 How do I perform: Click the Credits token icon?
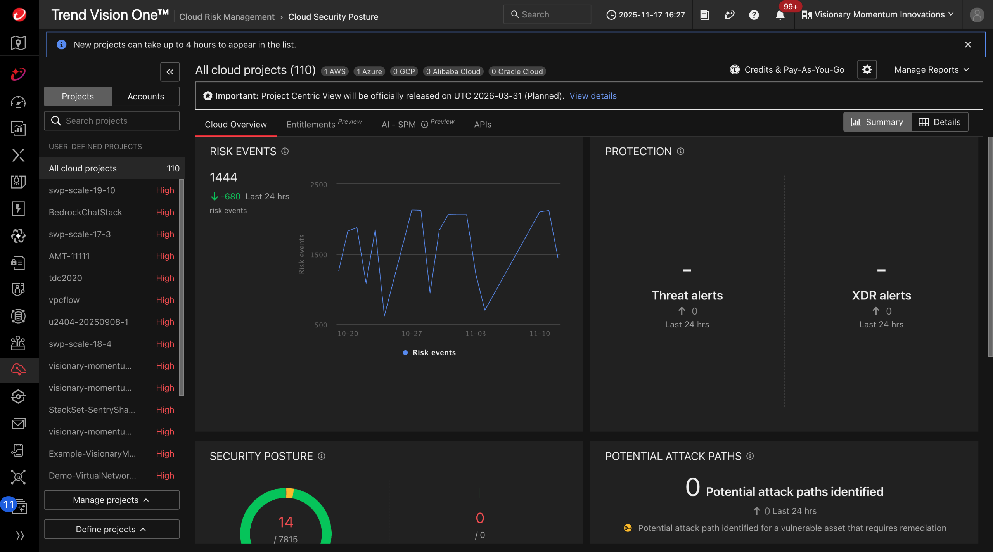click(735, 70)
